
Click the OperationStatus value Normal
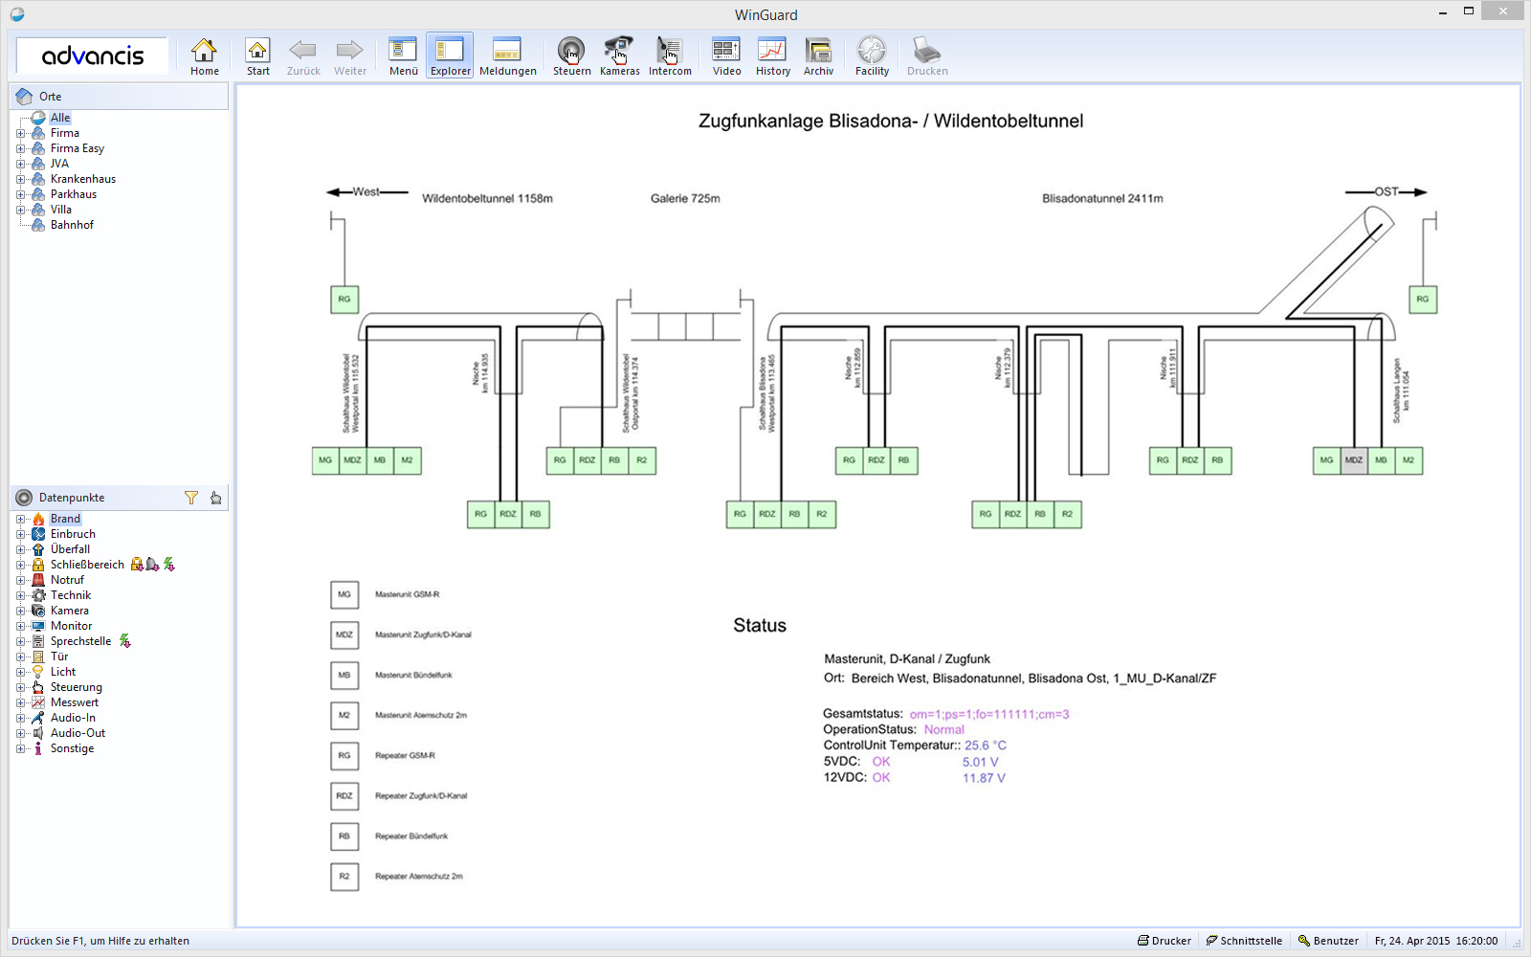click(944, 729)
